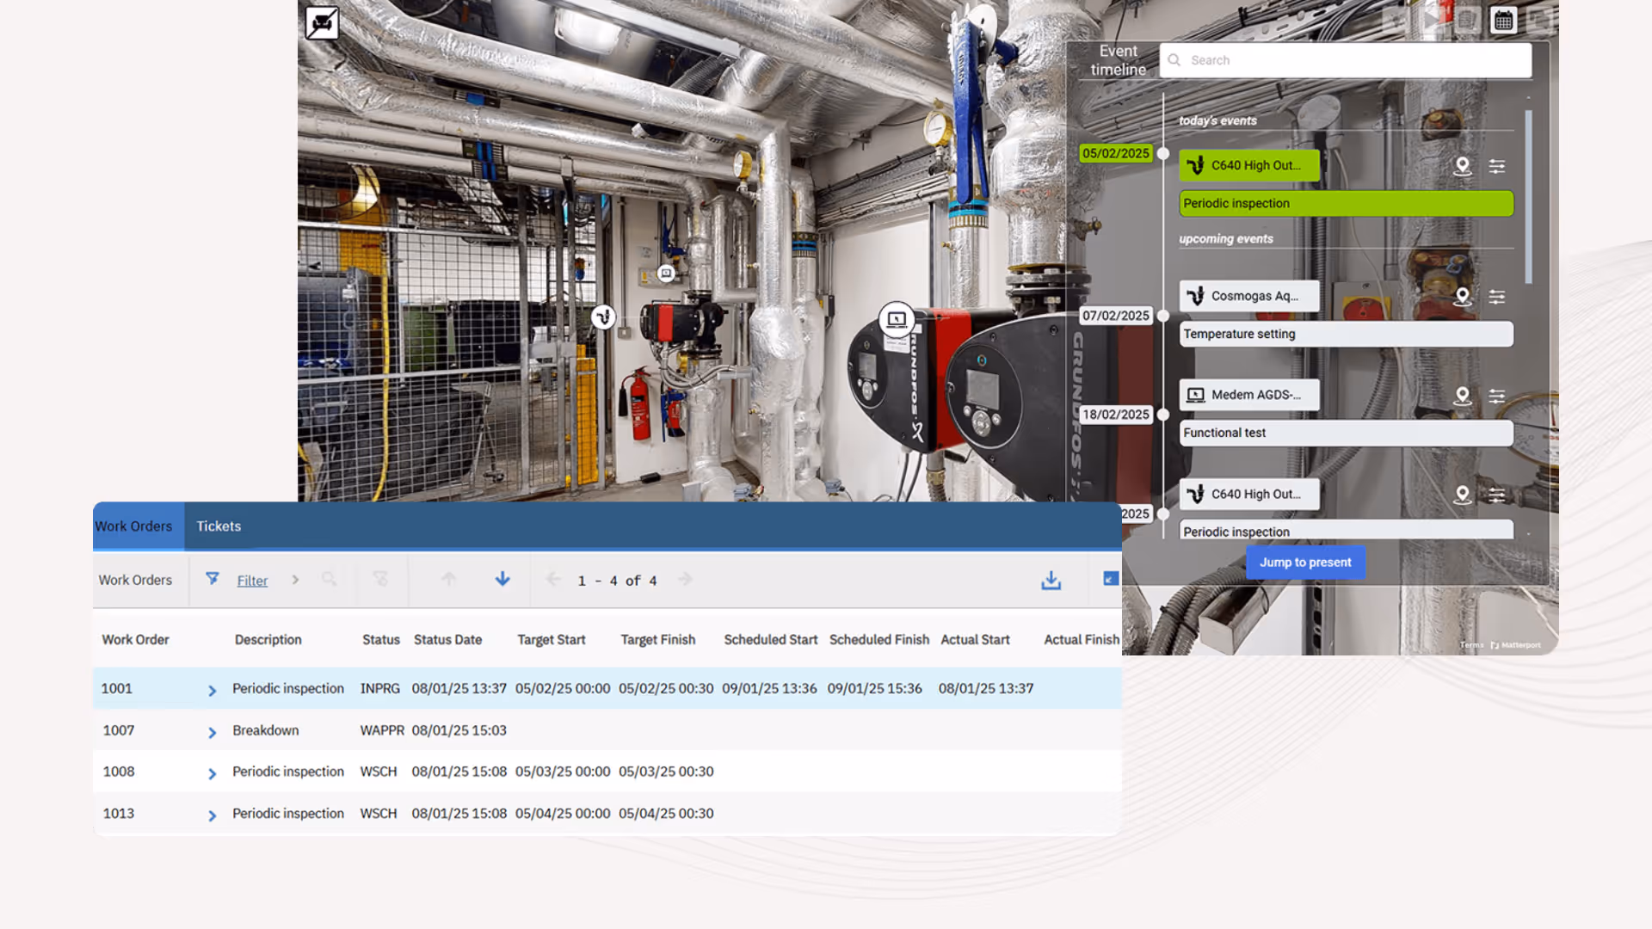Click the Filter link

pyautogui.click(x=252, y=581)
